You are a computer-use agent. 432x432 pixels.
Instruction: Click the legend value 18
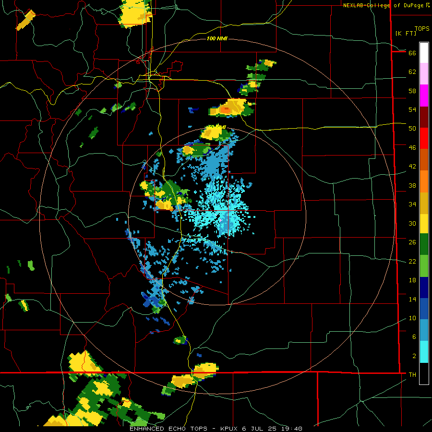[412, 280]
